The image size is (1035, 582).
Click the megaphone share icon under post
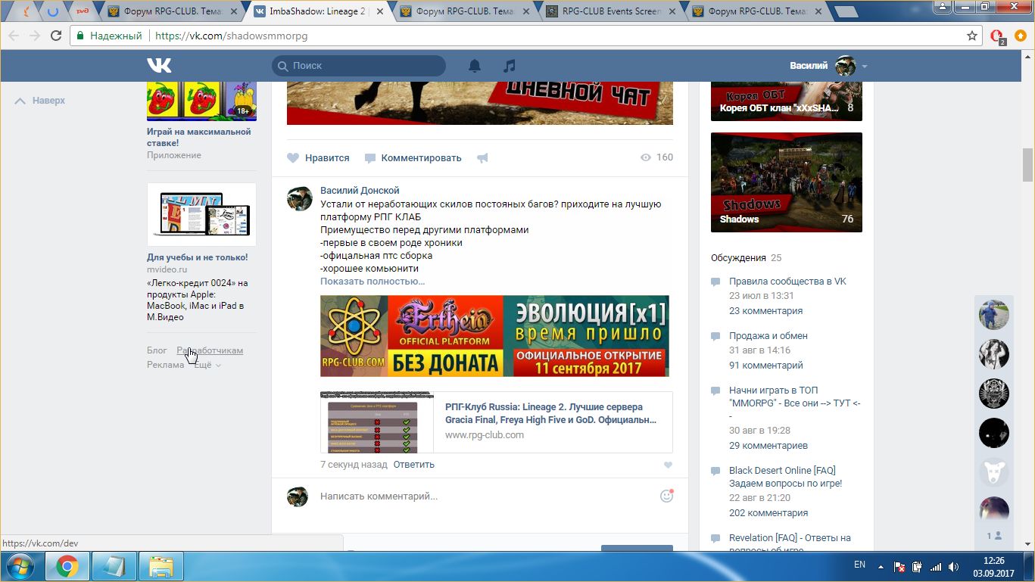482,158
